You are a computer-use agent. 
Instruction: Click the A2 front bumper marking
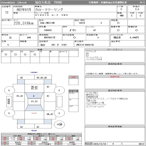click(22, 78)
